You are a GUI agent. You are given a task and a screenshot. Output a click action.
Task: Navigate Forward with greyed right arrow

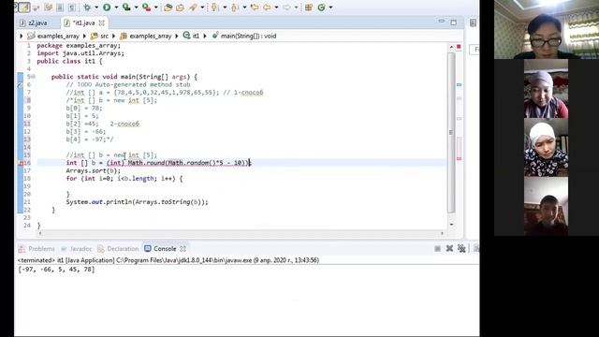pos(286,7)
